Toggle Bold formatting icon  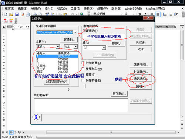139,14
